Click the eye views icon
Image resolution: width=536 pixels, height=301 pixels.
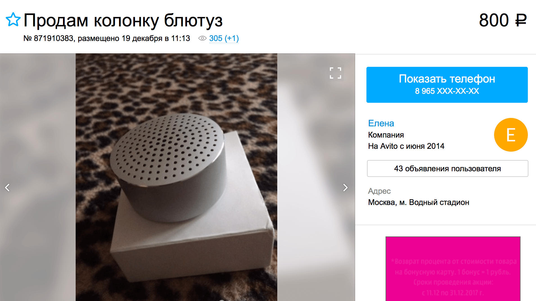click(x=202, y=38)
